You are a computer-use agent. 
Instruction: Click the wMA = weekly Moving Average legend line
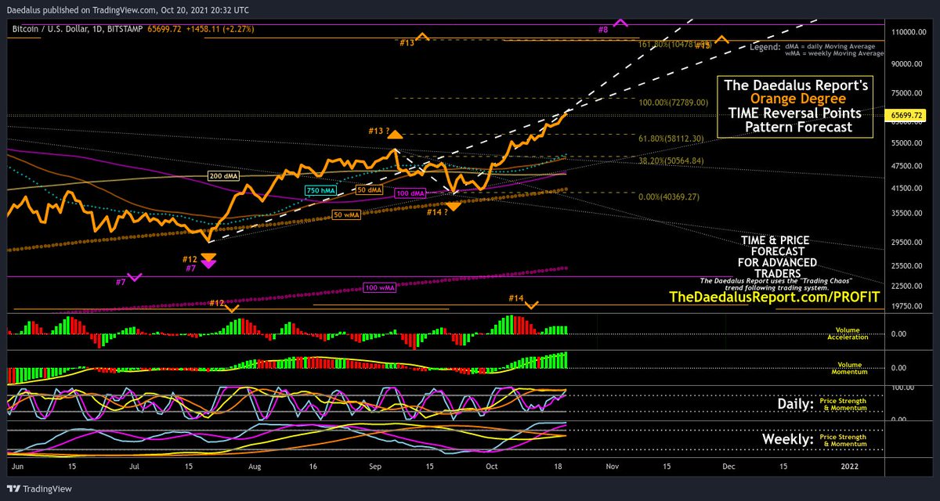pos(833,54)
